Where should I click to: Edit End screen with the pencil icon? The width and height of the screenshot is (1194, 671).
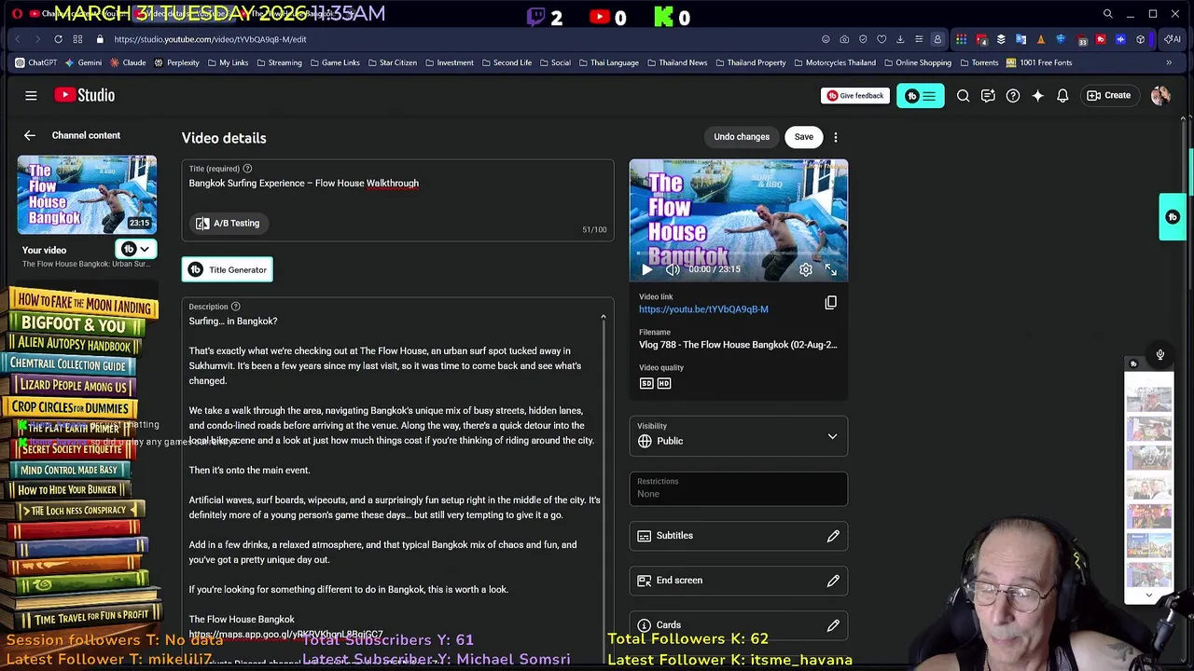point(833,581)
